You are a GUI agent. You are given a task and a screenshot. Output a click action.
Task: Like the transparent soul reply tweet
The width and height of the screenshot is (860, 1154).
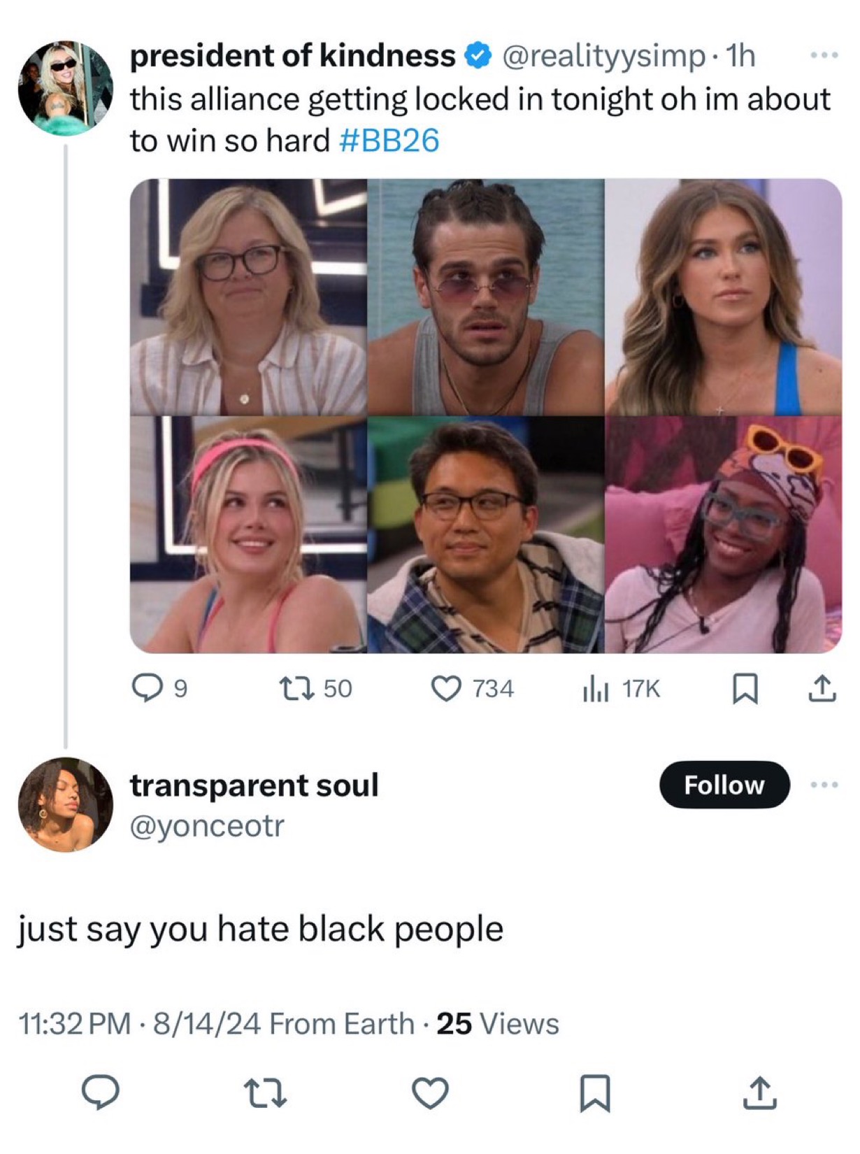pyautogui.click(x=429, y=1092)
